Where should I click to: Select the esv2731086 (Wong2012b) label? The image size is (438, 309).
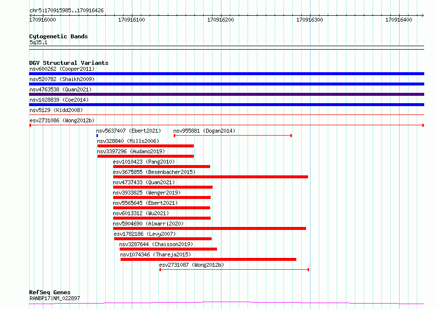coord(62,120)
